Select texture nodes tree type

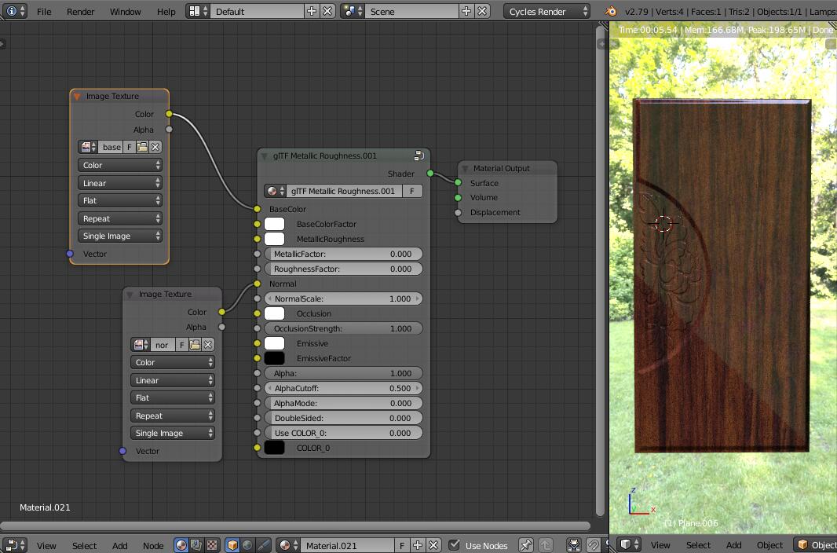pos(212,545)
